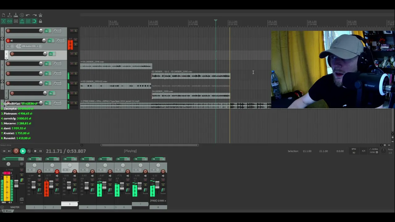Select mixer channel 8 '[FREE] GIBBS x' name
The width and height of the screenshot is (395, 222).
pyautogui.click(x=158, y=201)
